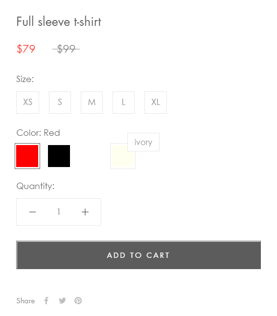The width and height of the screenshot is (277, 316).
Task: Select size XS
Action: [x=28, y=103]
